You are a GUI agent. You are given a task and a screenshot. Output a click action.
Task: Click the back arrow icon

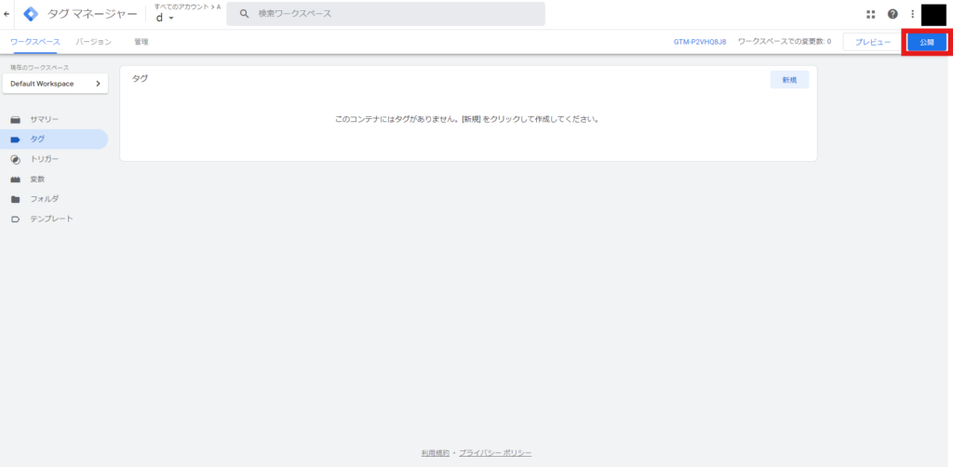[7, 14]
